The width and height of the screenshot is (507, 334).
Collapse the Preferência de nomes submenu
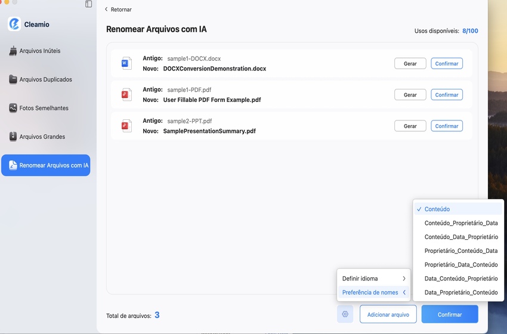click(373, 292)
